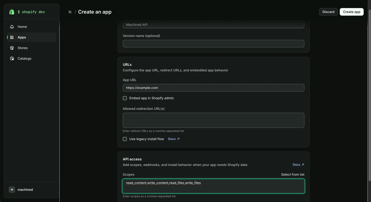Click the '$ shopify dev' header text

click(31, 12)
